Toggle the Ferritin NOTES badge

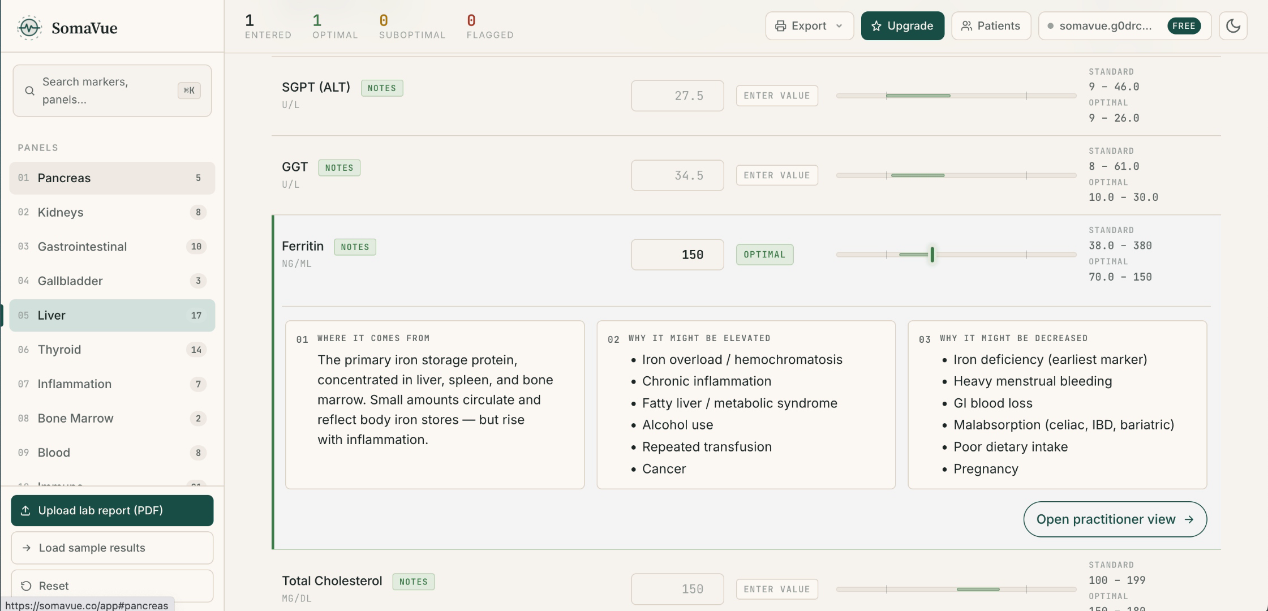click(355, 247)
